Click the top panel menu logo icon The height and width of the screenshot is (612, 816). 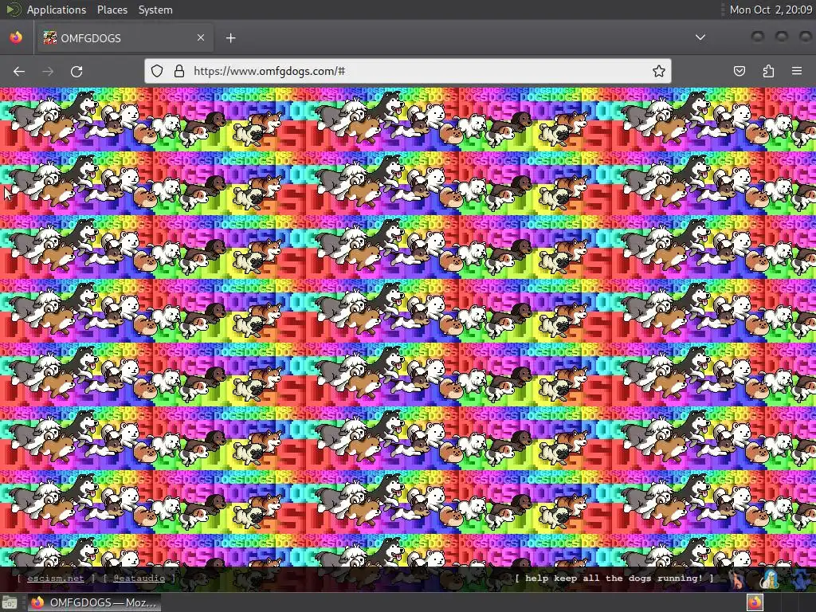13,10
